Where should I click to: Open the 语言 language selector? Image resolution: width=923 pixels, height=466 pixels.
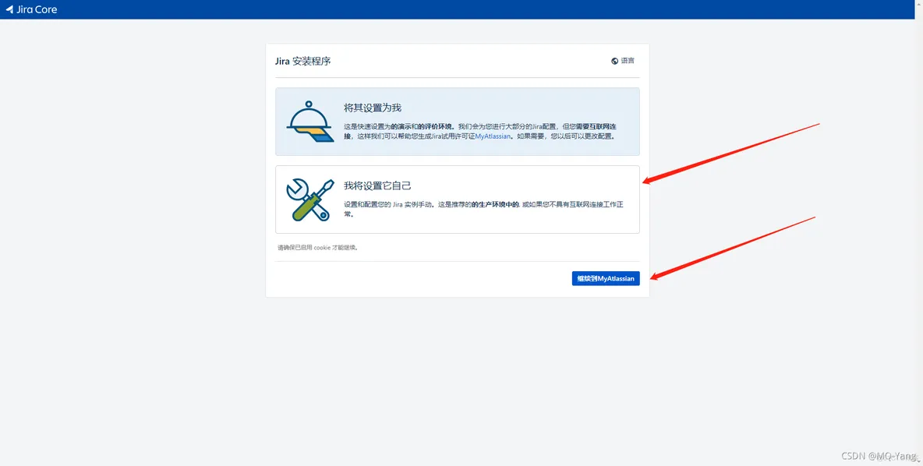(x=628, y=61)
